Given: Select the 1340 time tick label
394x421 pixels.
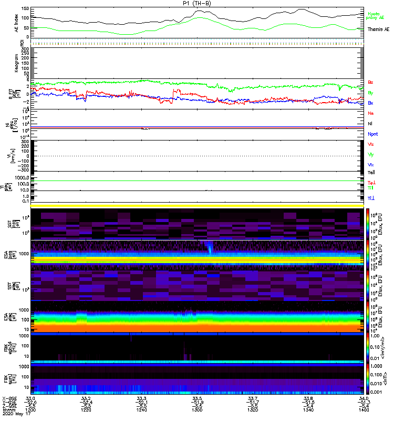Looking at the screenshot, I should (x=308, y=410).
